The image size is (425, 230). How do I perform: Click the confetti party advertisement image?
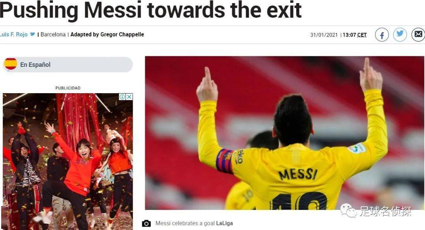tap(68, 162)
